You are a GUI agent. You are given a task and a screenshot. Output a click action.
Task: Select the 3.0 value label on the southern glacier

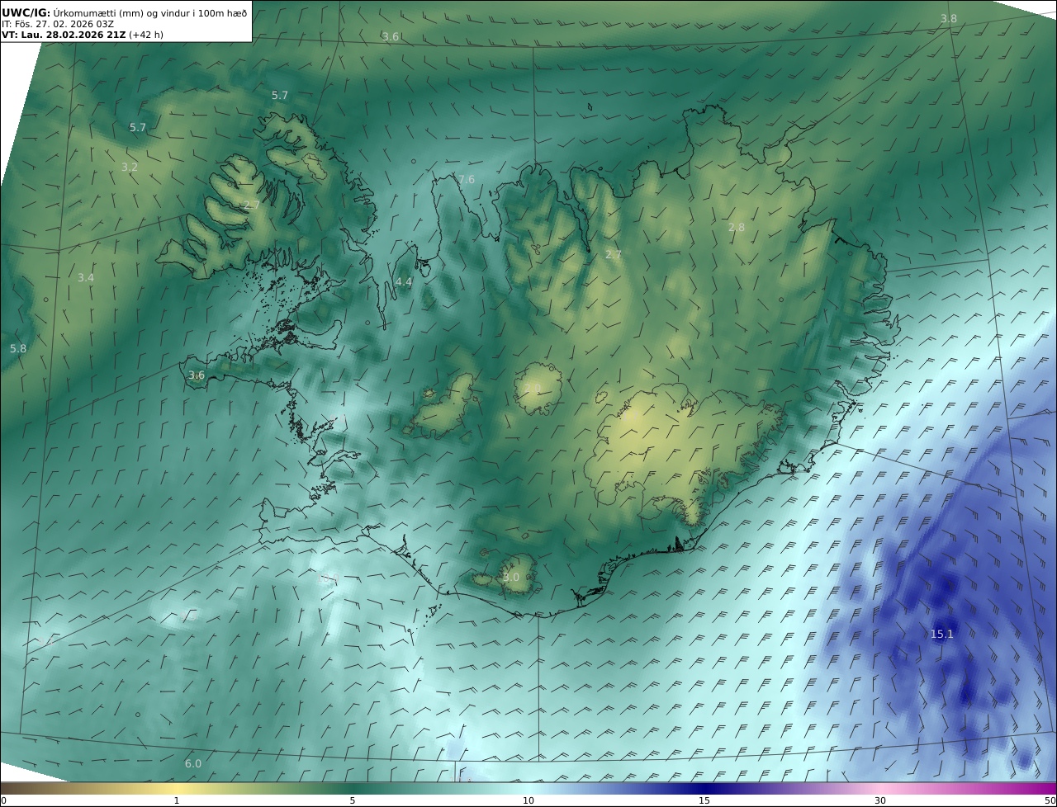[x=511, y=577]
